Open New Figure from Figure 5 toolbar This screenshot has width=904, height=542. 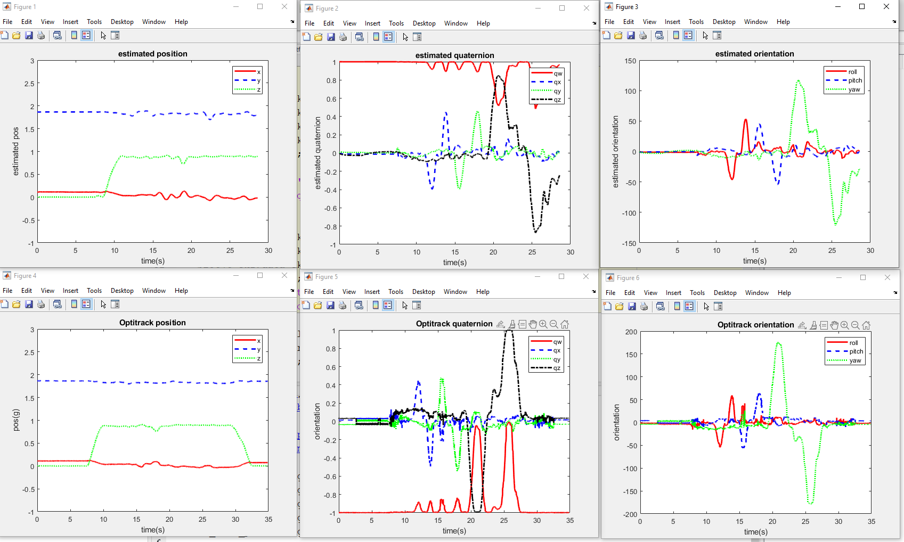pos(306,306)
